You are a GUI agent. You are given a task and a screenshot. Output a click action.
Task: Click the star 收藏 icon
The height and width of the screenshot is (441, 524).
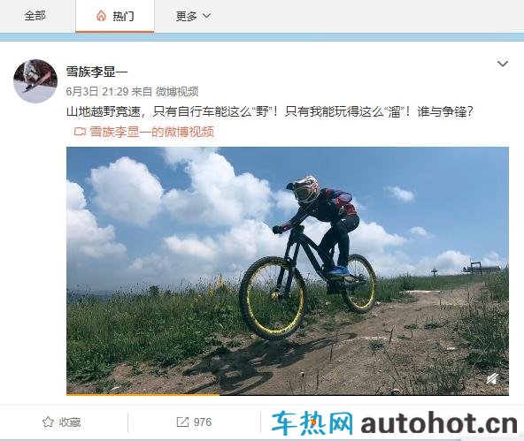[x=48, y=422]
